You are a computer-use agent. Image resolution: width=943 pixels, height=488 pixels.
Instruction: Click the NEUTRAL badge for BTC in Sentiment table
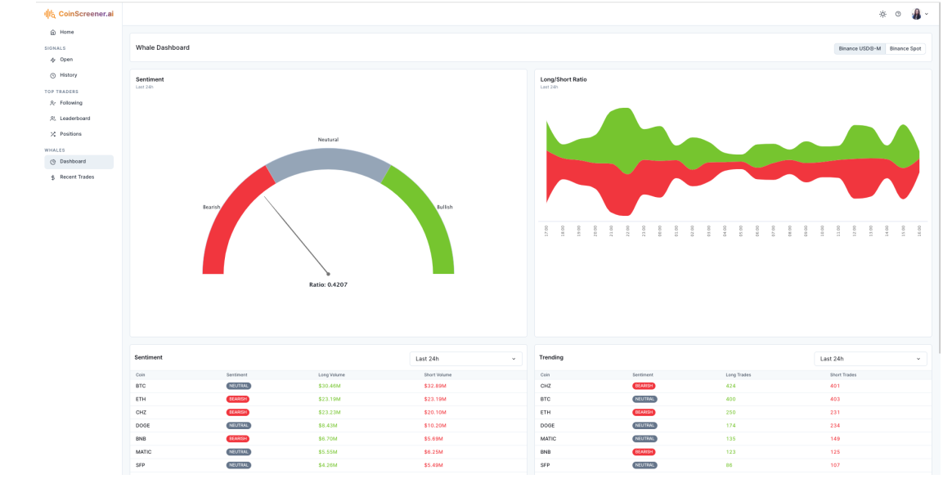coord(239,386)
